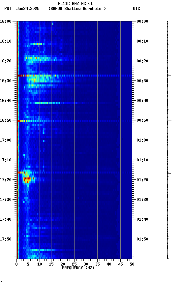
Task: Click the 17:00 PST time label
Action: [x=6, y=140]
